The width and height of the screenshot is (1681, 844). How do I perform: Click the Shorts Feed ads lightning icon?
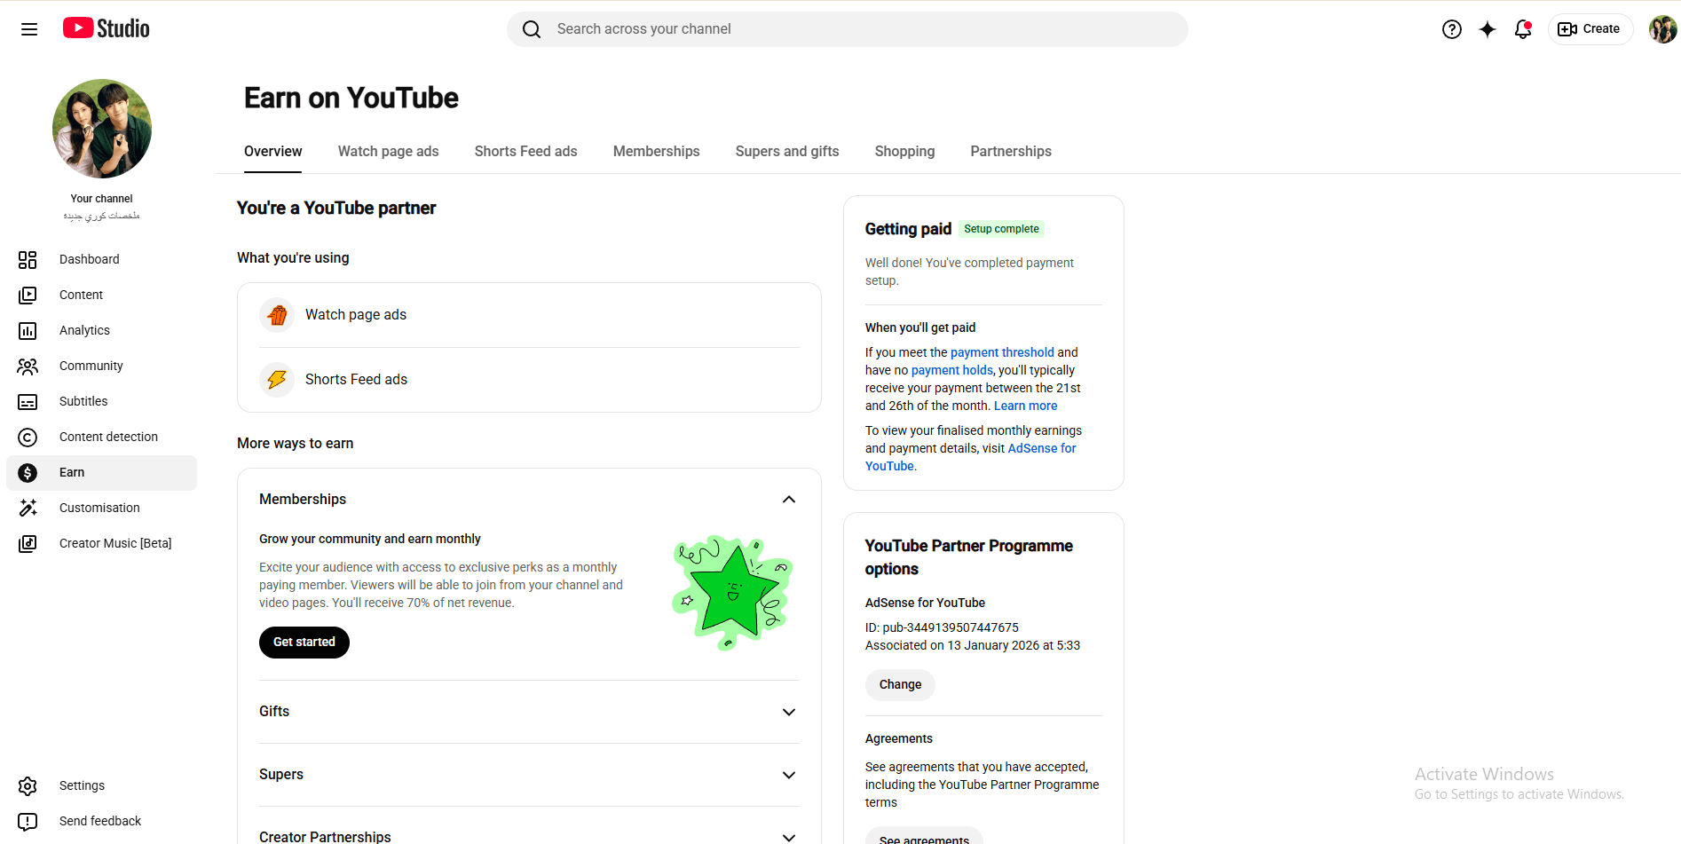(x=277, y=380)
